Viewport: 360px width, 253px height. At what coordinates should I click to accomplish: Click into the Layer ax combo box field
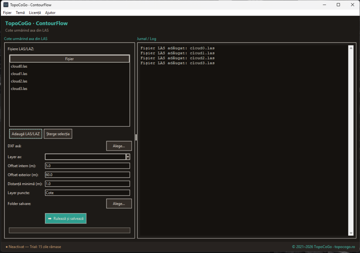click(x=85, y=157)
